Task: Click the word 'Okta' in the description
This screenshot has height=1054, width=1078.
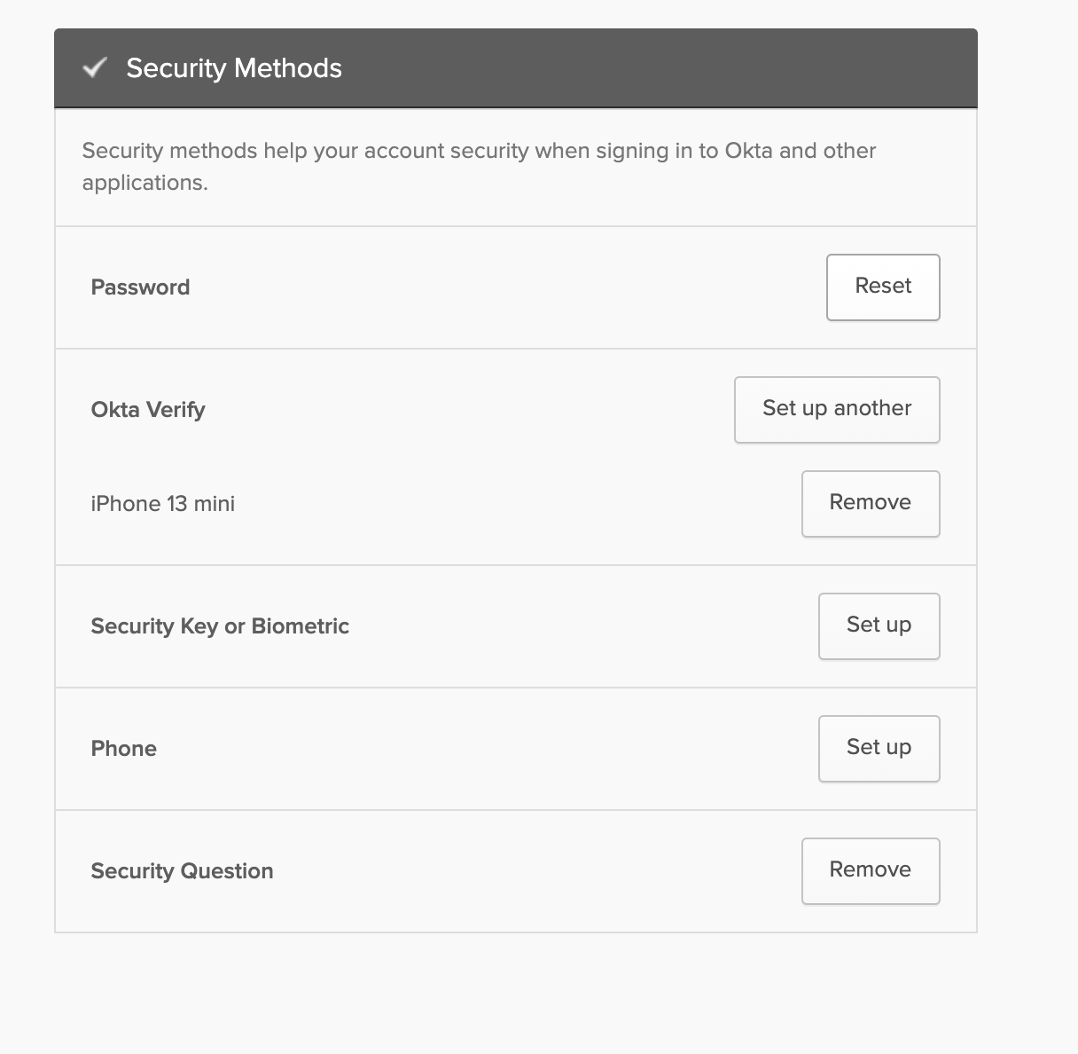Action: [749, 151]
